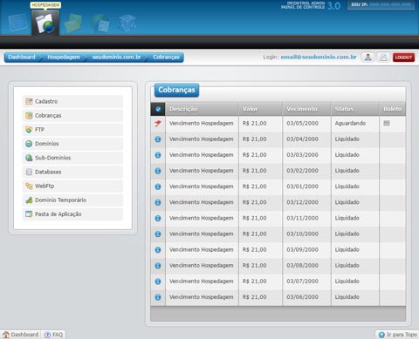Screen dimensions: 419x339
Task: Open WebFtp in the sidebar
Action: click(x=72, y=186)
